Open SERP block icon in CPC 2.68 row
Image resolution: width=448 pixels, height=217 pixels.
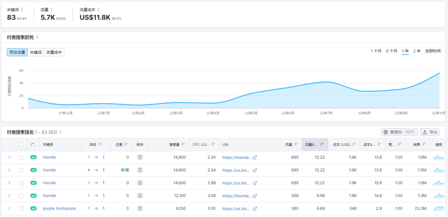(x=140, y=183)
